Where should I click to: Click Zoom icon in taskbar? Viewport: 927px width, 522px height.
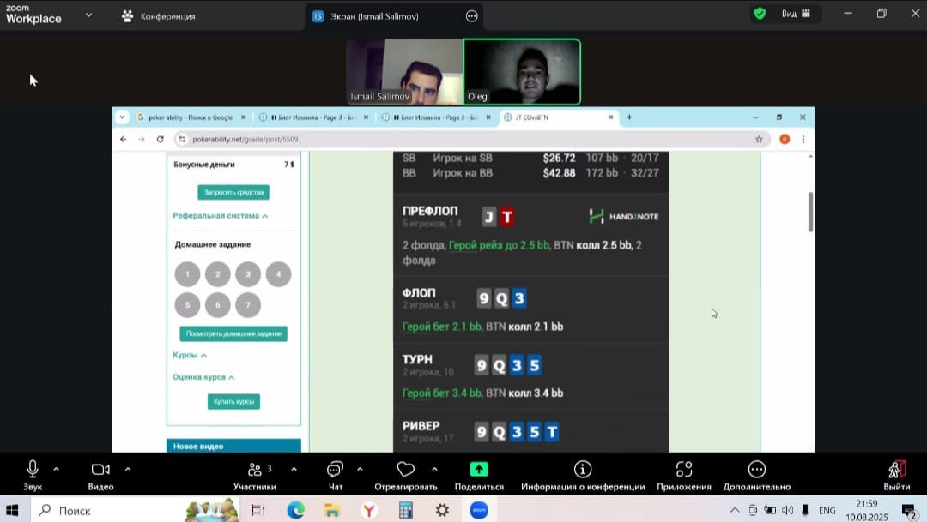point(479,510)
